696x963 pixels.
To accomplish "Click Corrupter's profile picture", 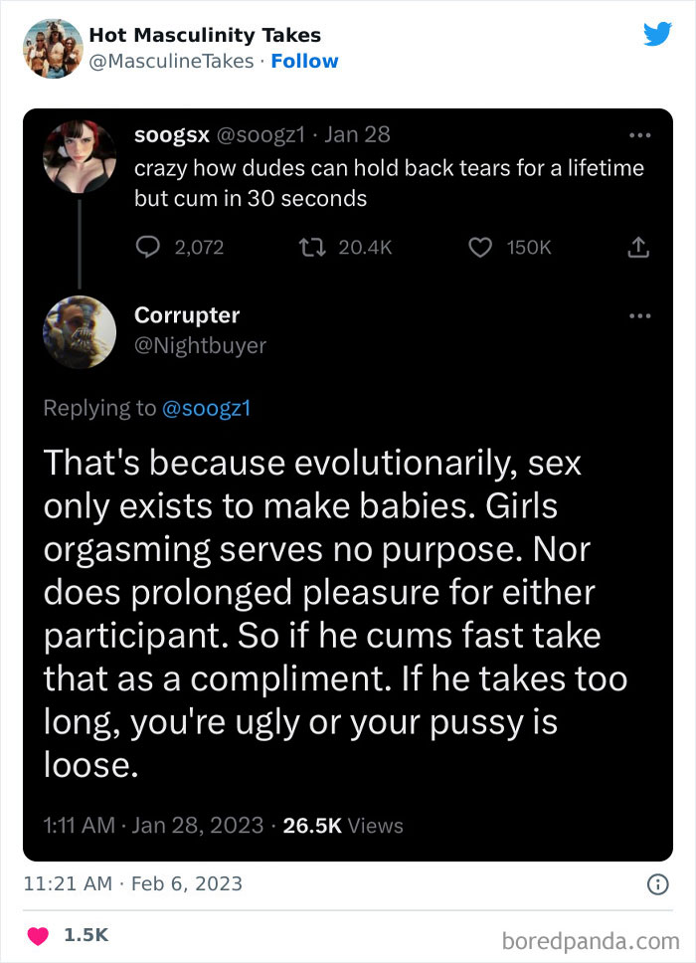I will coord(79,331).
